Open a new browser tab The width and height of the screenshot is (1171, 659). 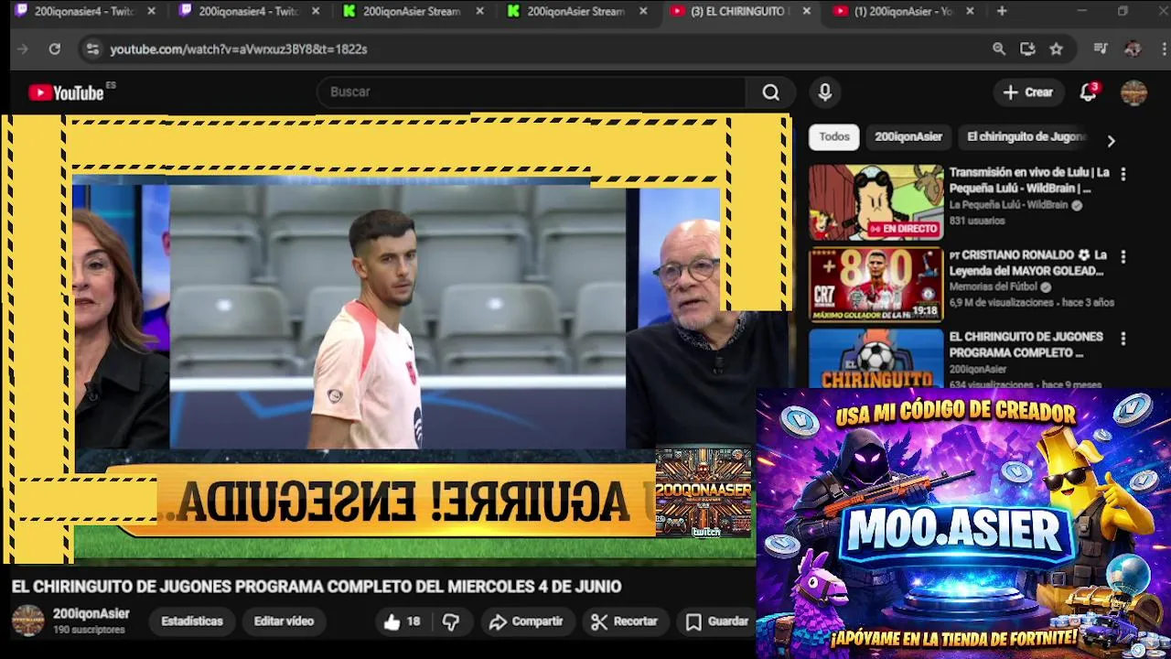(x=1002, y=12)
